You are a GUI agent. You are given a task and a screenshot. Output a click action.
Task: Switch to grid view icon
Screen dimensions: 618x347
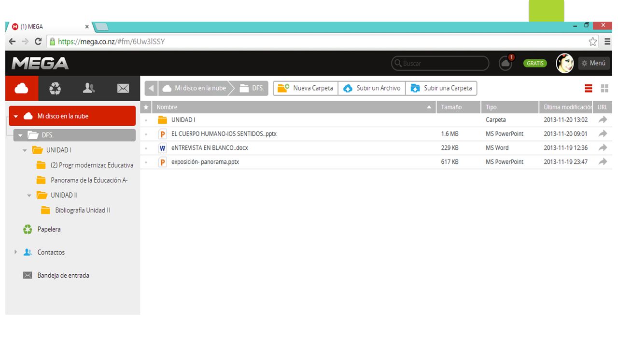[x=604, y=88]
